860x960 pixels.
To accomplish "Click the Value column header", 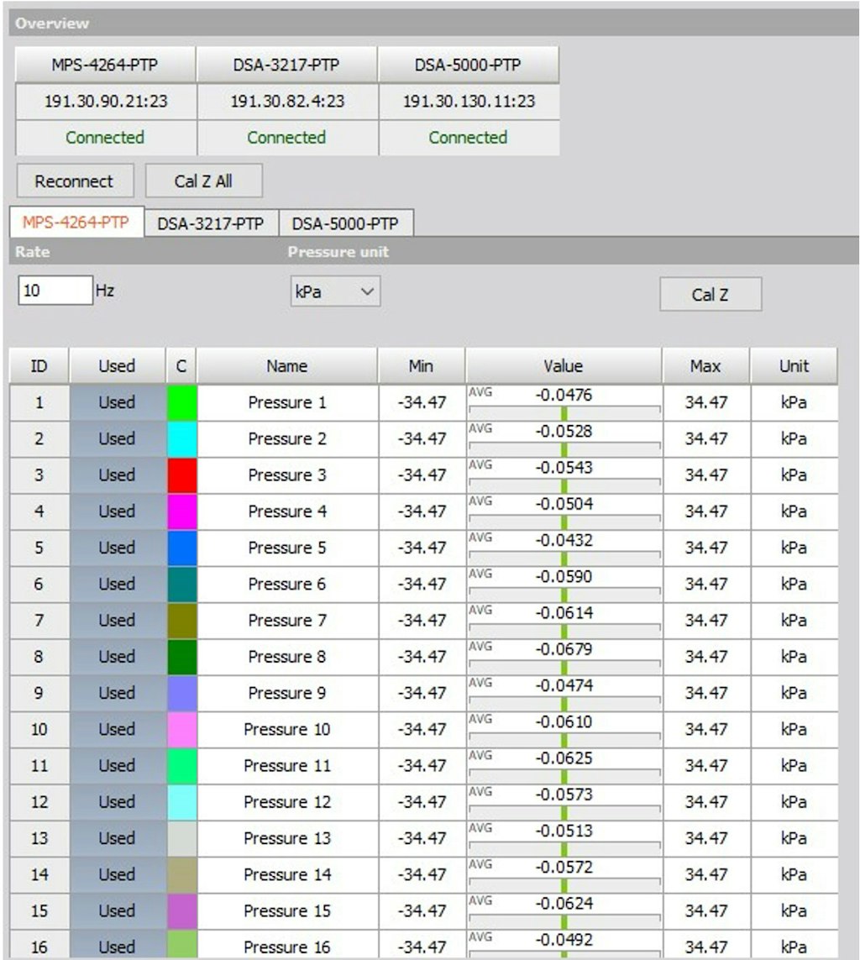I will 564,366.
